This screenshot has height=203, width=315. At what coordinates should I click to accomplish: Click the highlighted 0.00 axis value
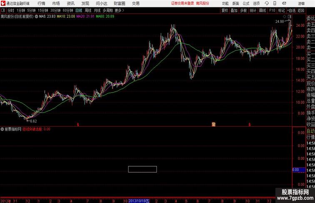click(x=299, y=170)
